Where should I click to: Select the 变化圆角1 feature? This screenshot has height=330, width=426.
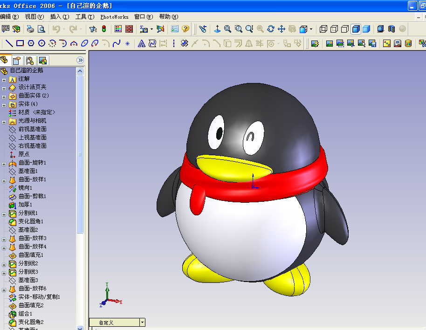pos(31,221)
